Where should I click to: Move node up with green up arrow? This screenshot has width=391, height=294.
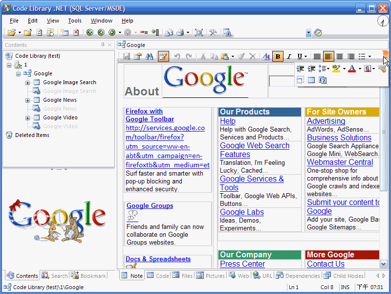(90, 32)
